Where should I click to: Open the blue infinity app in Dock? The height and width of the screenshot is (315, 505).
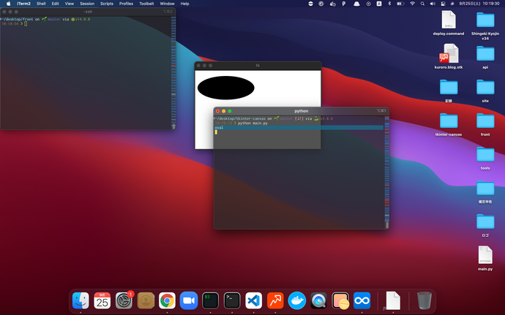click(x=362, y=300)
